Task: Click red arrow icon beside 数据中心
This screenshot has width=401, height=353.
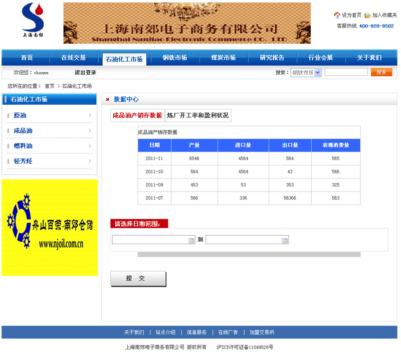Action: coord(107,99)
